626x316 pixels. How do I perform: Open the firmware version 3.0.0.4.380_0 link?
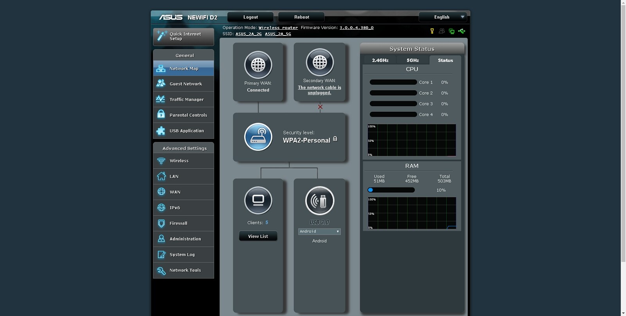click(356, 28)
